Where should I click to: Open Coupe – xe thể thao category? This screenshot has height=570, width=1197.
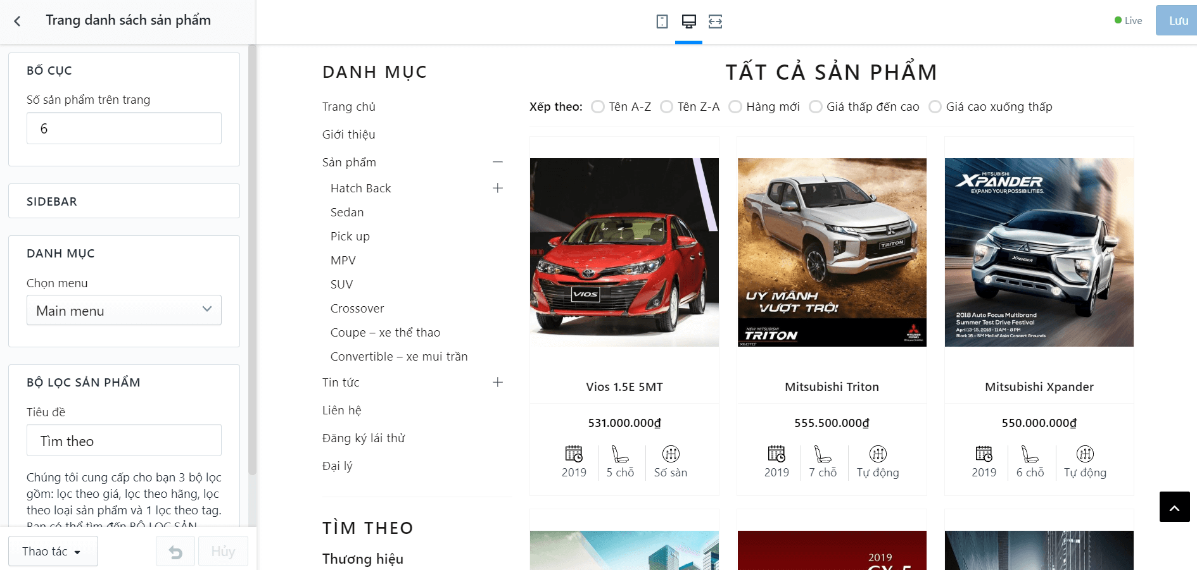pyautogui.click(x=386, y=333)
